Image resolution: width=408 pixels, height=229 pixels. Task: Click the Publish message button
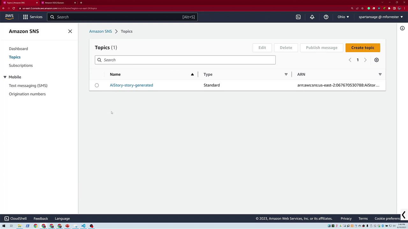322,48
